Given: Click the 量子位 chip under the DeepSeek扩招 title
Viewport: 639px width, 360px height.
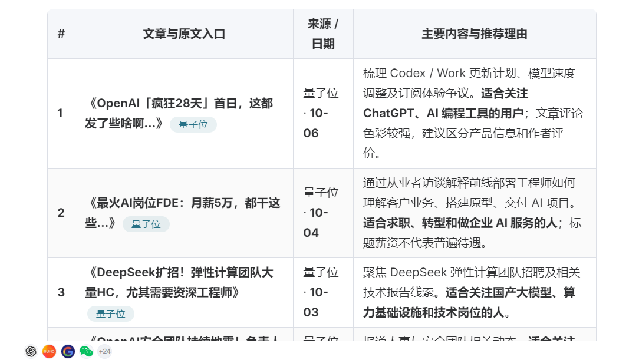Looking at the screenshot, I should coord(110,313).
